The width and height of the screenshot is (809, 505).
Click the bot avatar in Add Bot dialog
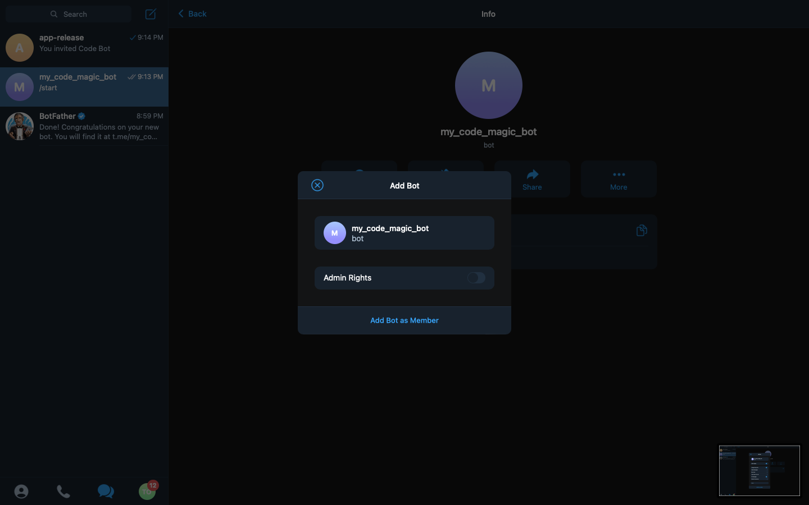(x=335, y=233)
